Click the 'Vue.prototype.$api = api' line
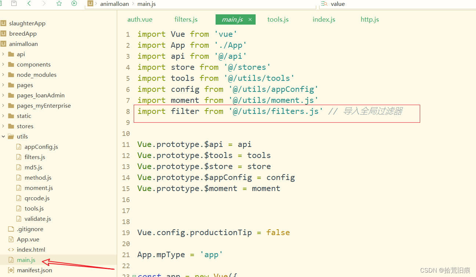Image resolution: width=476 pixels, height=277 pixels. pos(194,144)
